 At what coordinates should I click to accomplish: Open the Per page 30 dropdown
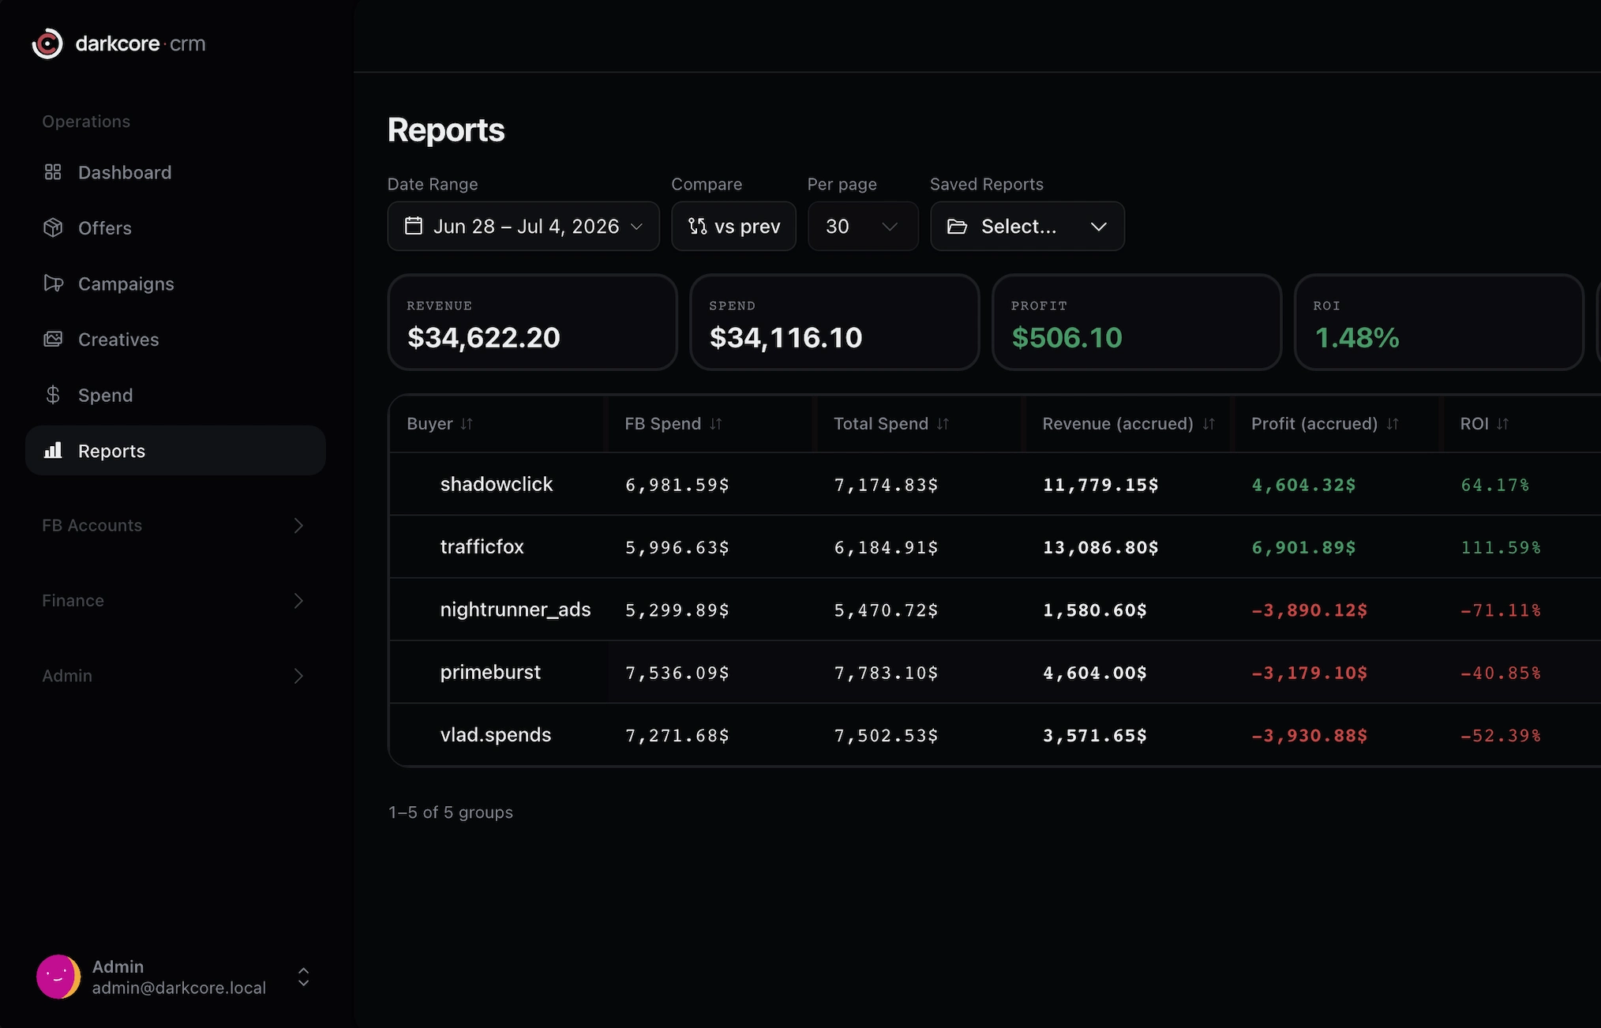(863, 227)
